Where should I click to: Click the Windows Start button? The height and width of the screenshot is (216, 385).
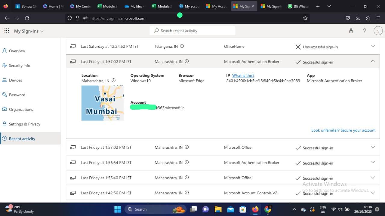coord(118,209)
